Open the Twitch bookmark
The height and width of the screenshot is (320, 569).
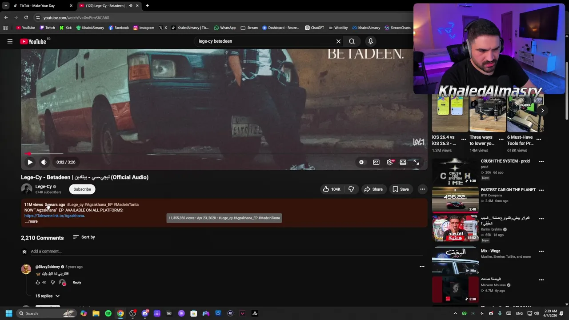(x=47, y=28)
